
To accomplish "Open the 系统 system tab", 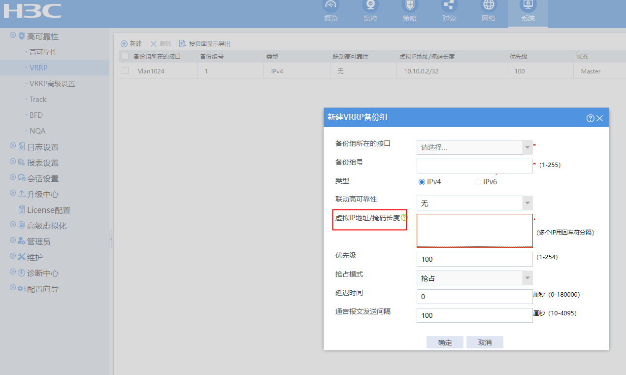I will 528,13.
